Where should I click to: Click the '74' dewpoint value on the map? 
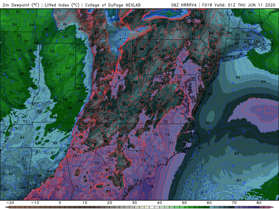(x=57, y=189)
